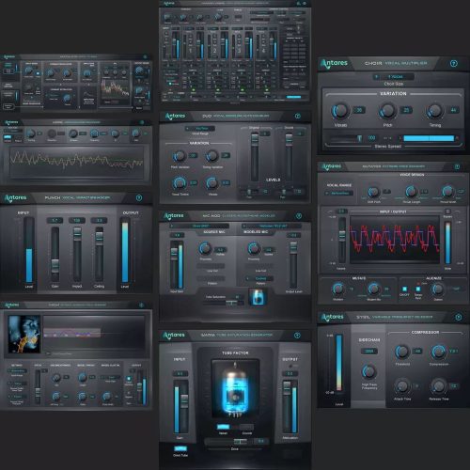Image resolution: width=470 pixels, height=470 pixels.
Task: Click the Punch Ceiling value field
Action: click(x=99, y=221)
